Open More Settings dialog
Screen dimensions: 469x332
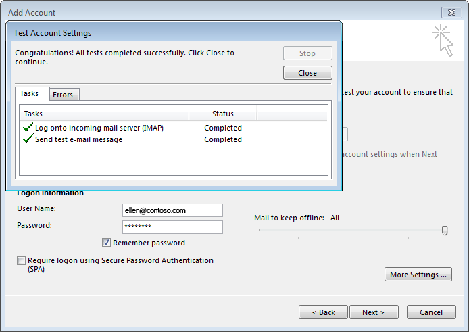pyautogui.click(x=418, y=275)
